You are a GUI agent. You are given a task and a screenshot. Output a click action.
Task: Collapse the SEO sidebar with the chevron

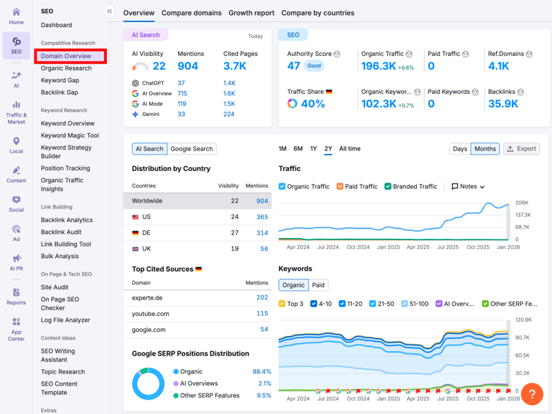tap(109, 11)
